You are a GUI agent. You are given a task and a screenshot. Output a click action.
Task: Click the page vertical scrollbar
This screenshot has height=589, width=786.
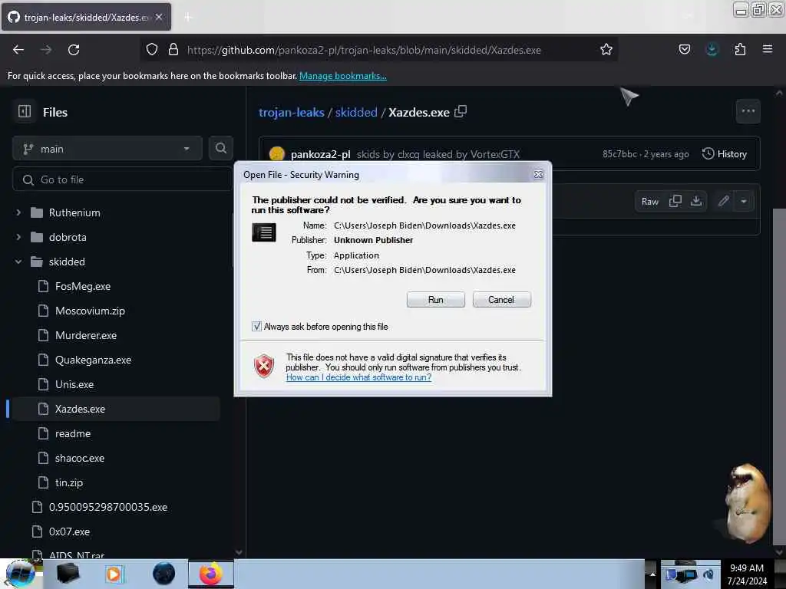[x=779, y=376]
